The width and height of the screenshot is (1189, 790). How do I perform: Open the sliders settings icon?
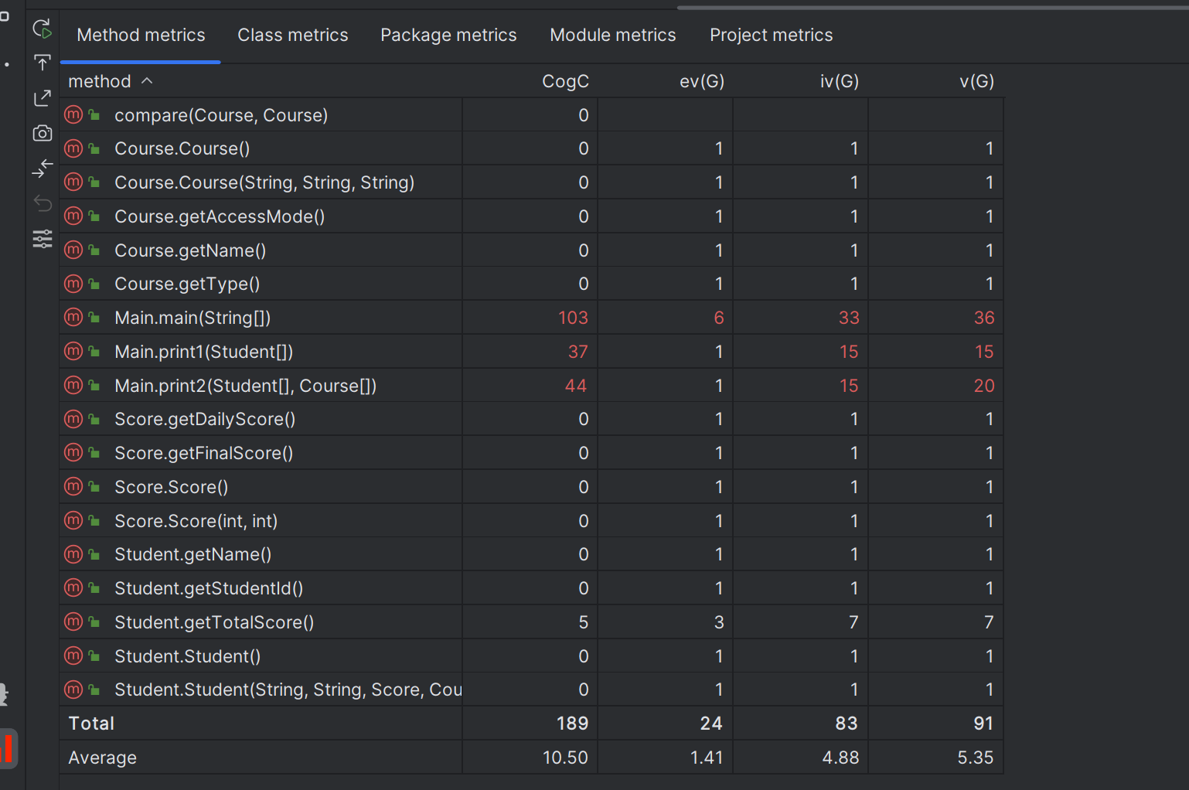pyautogui.click(x=43, y=239)
